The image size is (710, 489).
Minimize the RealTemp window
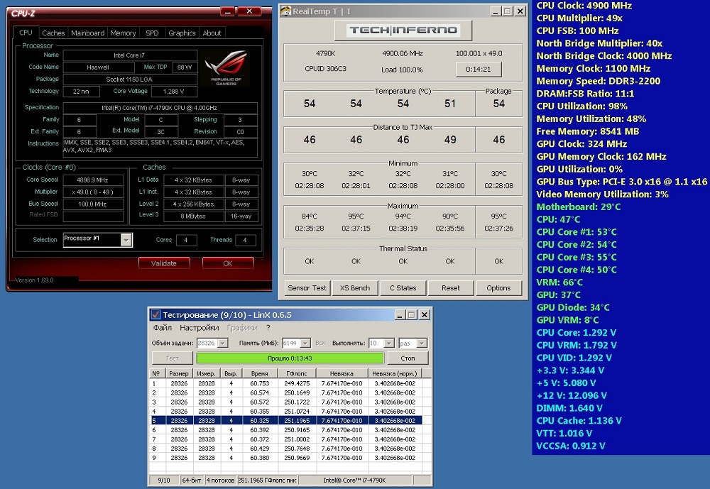(x=496, y=11)
